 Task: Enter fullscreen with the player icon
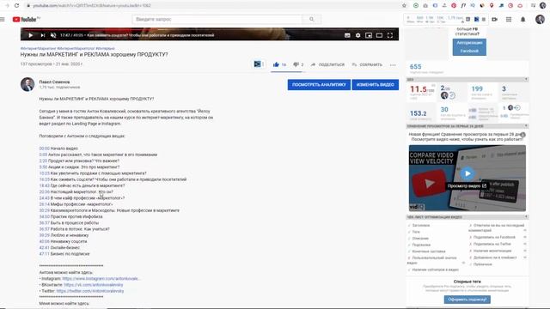(390, 35)
